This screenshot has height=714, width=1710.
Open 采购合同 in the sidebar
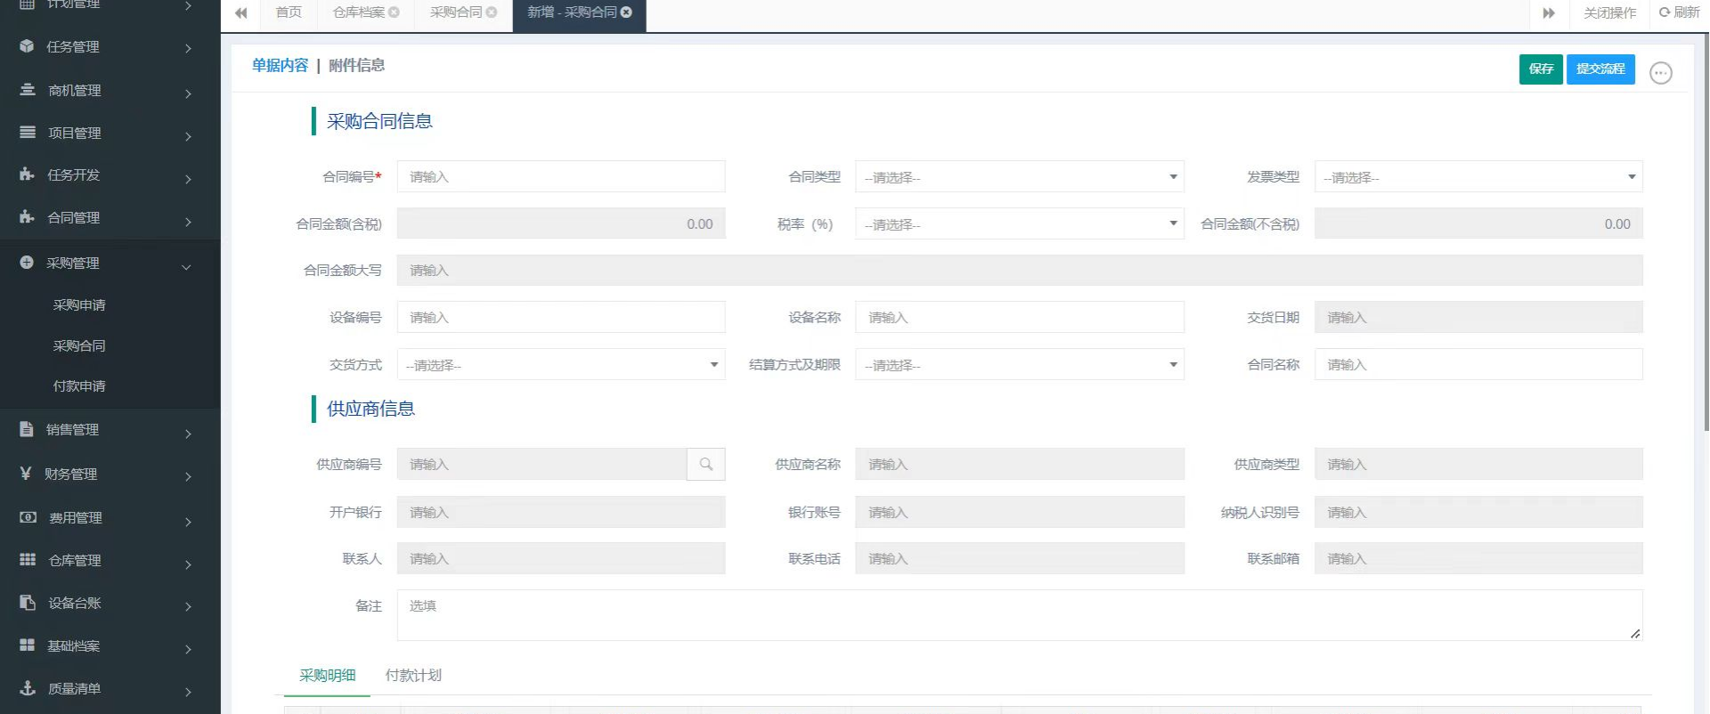tap(79, 345)
